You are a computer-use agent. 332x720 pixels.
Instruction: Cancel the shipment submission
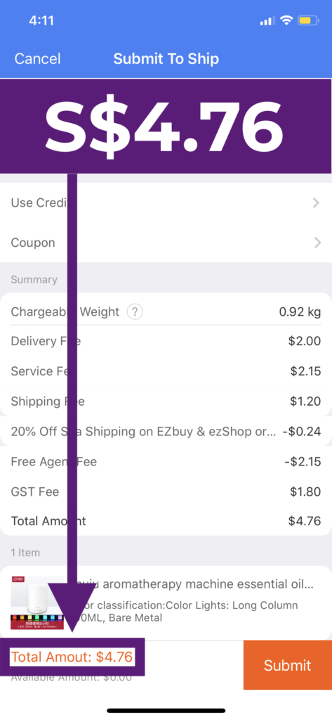pos(38,59)
